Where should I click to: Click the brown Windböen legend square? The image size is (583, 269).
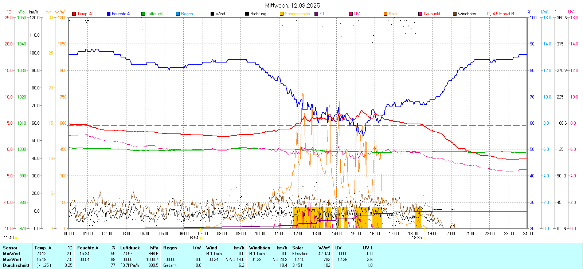(455, 14)
